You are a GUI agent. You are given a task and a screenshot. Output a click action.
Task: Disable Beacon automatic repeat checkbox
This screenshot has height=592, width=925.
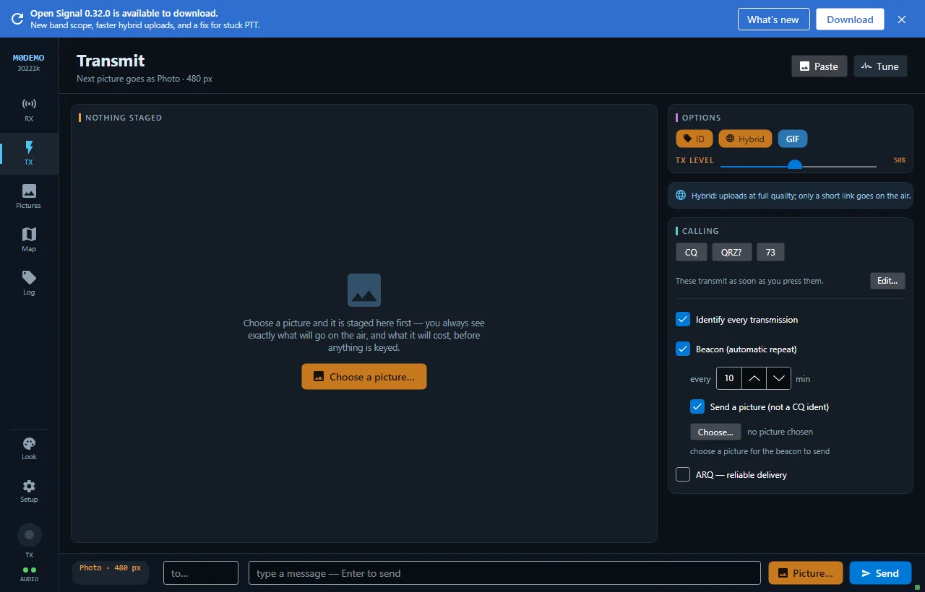coord(683,349)
